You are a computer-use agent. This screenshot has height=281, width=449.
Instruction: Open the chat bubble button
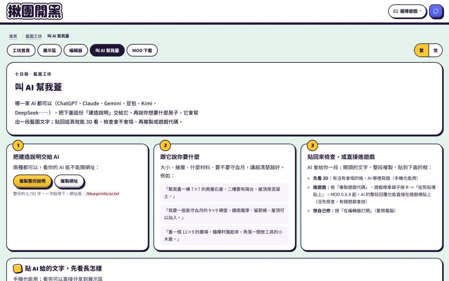click(x=436, y=11)
